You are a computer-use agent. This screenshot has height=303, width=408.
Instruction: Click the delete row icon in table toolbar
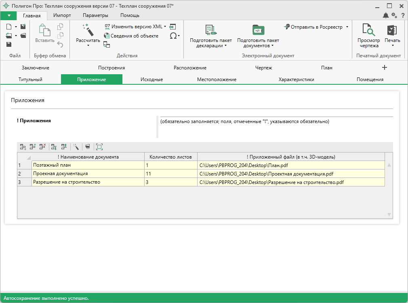(x=43, y=147)
